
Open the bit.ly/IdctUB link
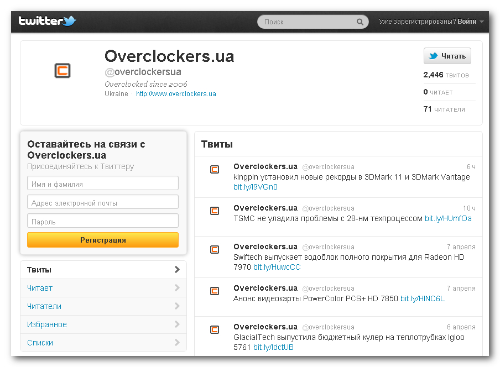coord(273,347)
